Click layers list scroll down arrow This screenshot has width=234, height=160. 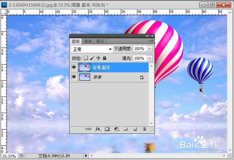pyautogui.click(x=151, y=123)
